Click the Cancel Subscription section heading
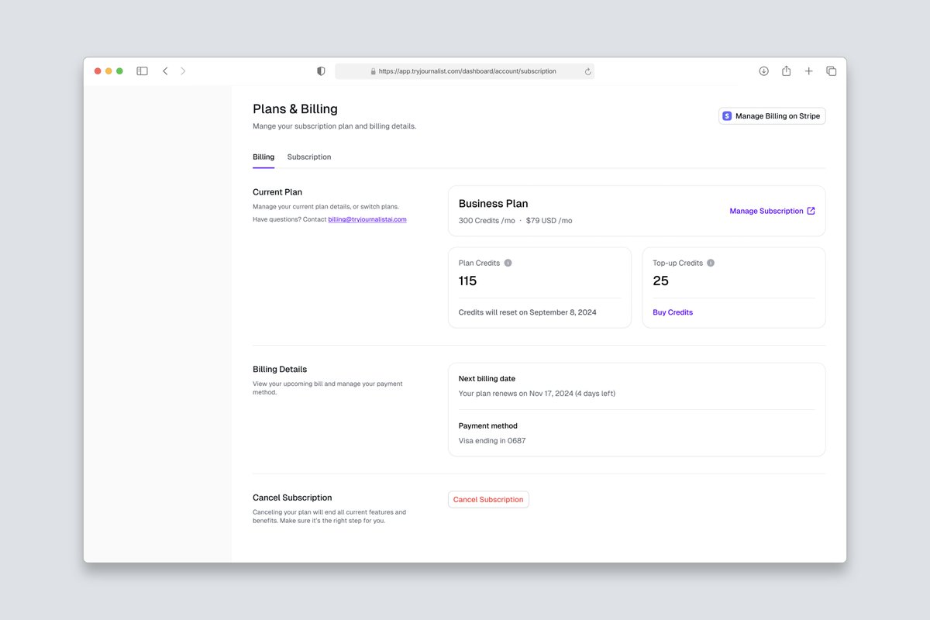 pos(292,498)
